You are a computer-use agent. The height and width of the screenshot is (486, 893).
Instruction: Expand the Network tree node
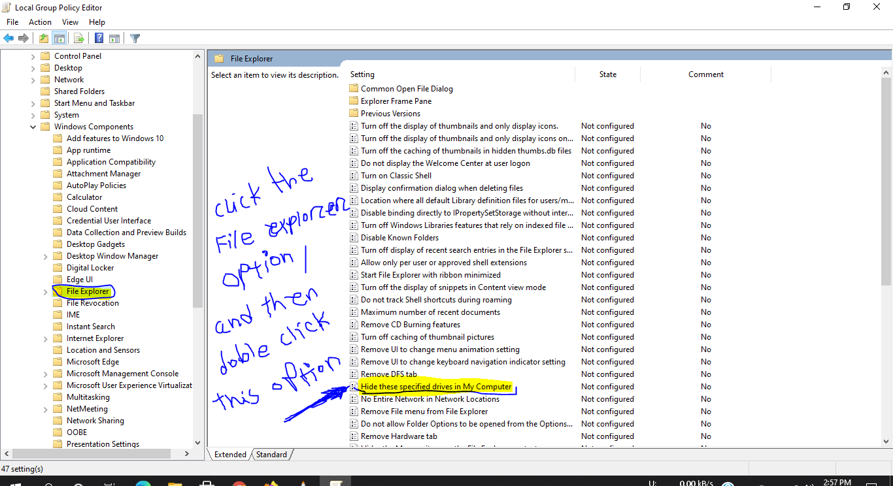click(x=33, y=80)
